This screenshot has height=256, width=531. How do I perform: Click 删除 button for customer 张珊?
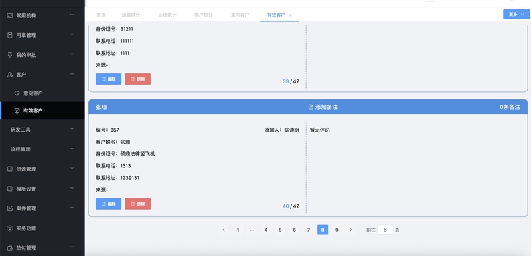coord(138,204)
